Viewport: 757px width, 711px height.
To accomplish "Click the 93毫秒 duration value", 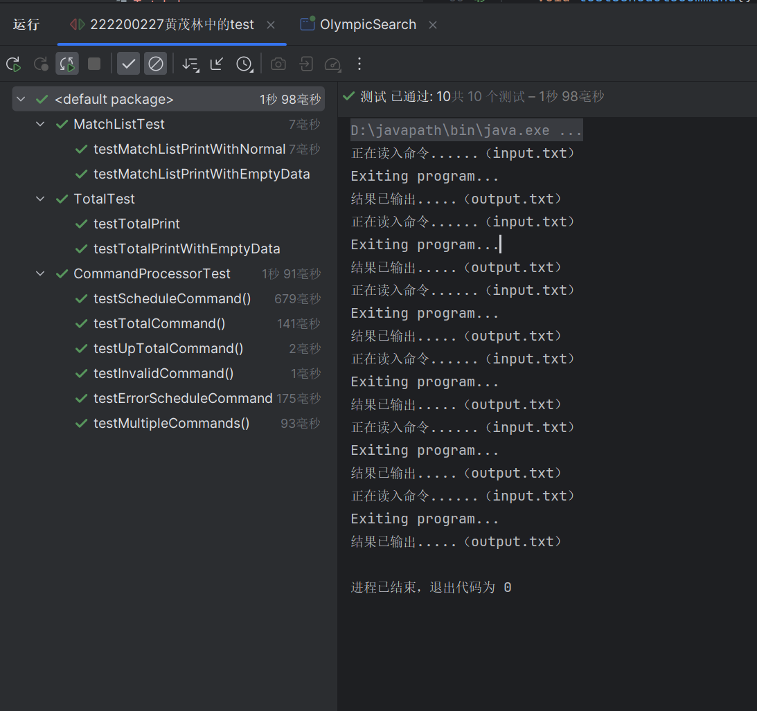I will pyautogui.click(x=301, y=423).
